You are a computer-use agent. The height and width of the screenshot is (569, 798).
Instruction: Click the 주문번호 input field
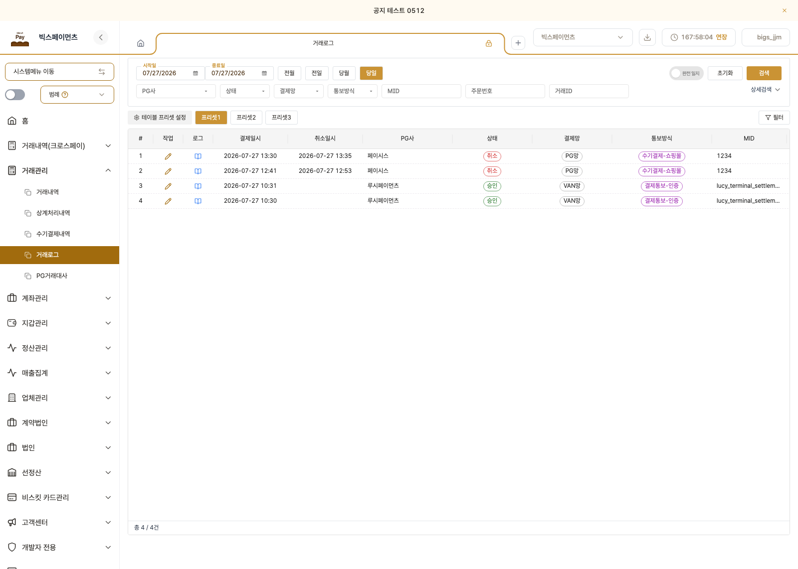[x=505, y=91]
